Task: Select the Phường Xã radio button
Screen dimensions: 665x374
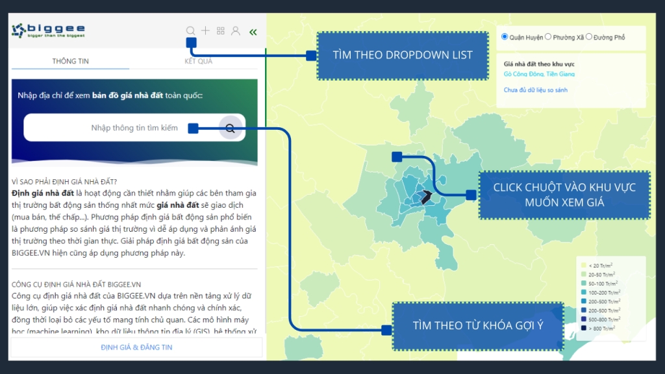Action: [549, 37]
